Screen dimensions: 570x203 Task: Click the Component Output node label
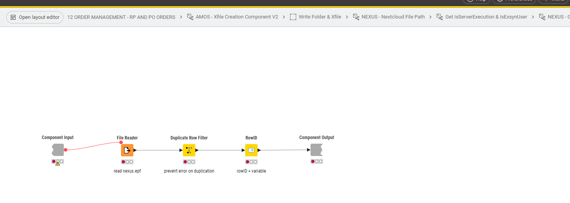coord(317,138)
